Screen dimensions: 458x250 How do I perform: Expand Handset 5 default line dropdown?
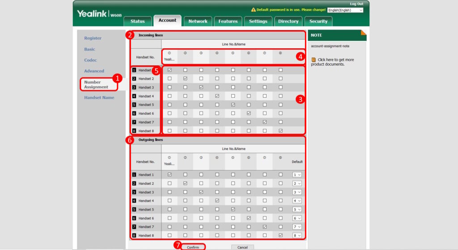297,209
